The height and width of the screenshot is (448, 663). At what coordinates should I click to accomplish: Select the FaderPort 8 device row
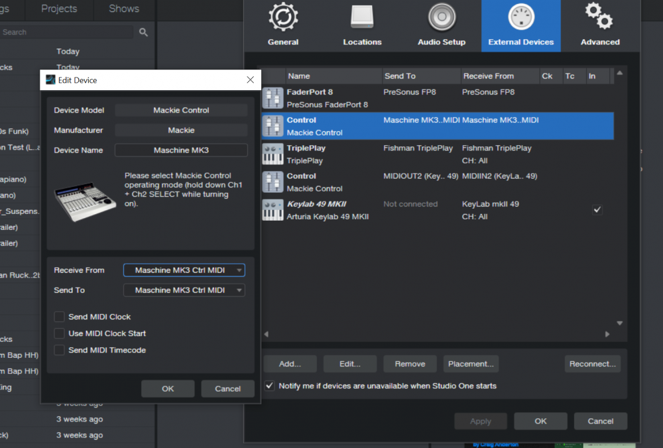pos(438,98)
